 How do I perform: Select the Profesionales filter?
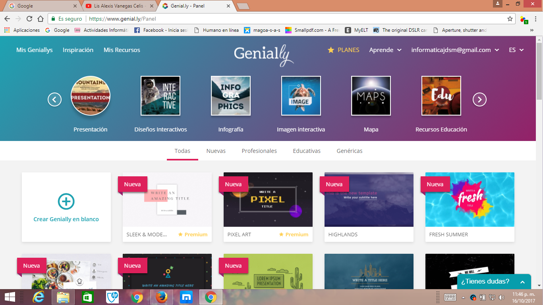[259, 151]
